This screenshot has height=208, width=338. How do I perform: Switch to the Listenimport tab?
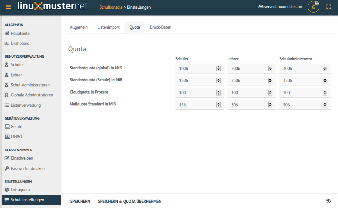[108, 27]
